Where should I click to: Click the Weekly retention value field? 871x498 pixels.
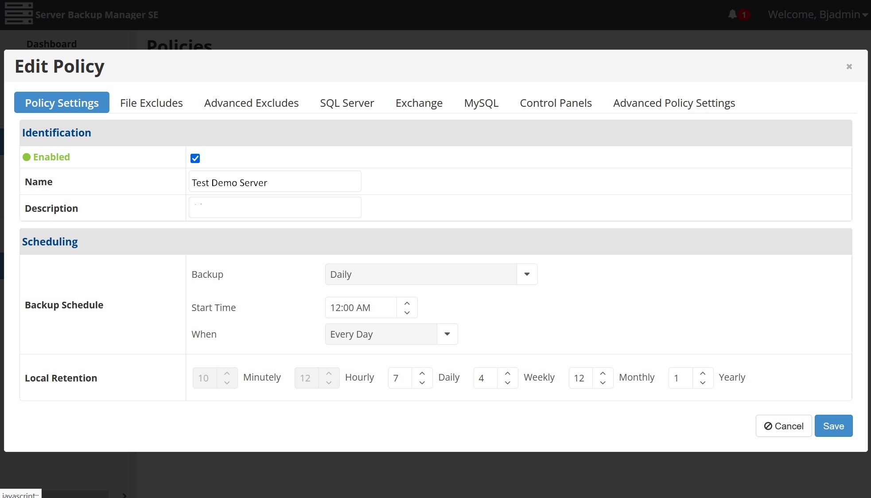(x=485, y=378)
